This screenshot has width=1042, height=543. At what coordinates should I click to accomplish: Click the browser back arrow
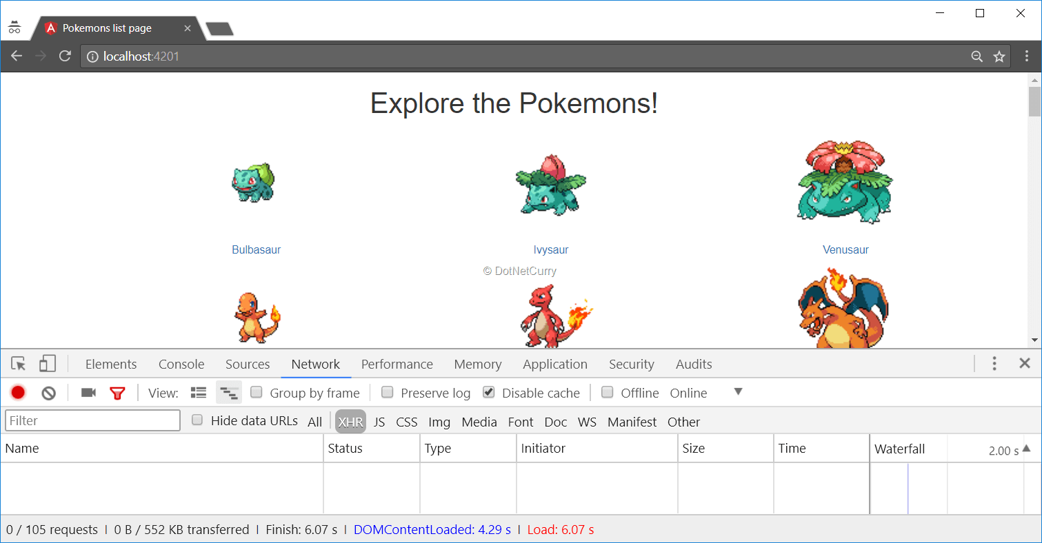point(17,56)
